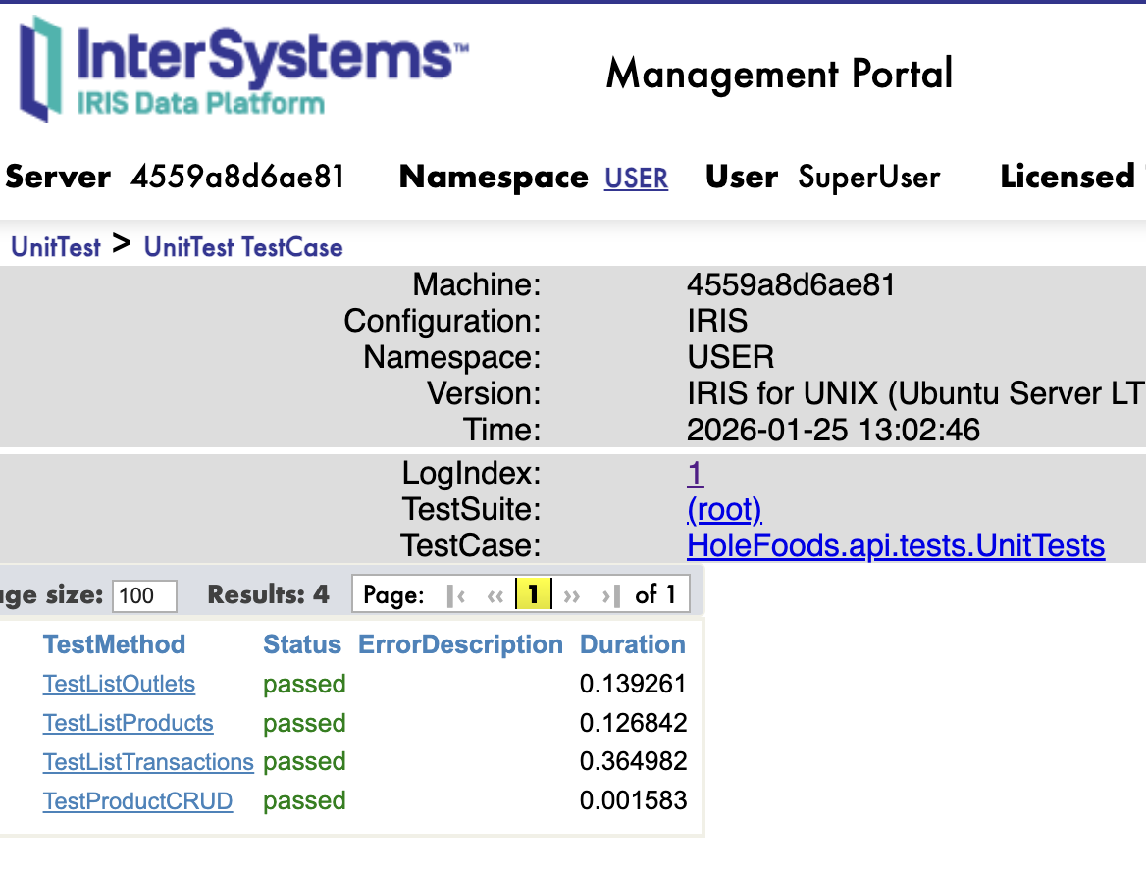Navigate to UnitTest breadcrumb
1146x871 pixels.
56,247
